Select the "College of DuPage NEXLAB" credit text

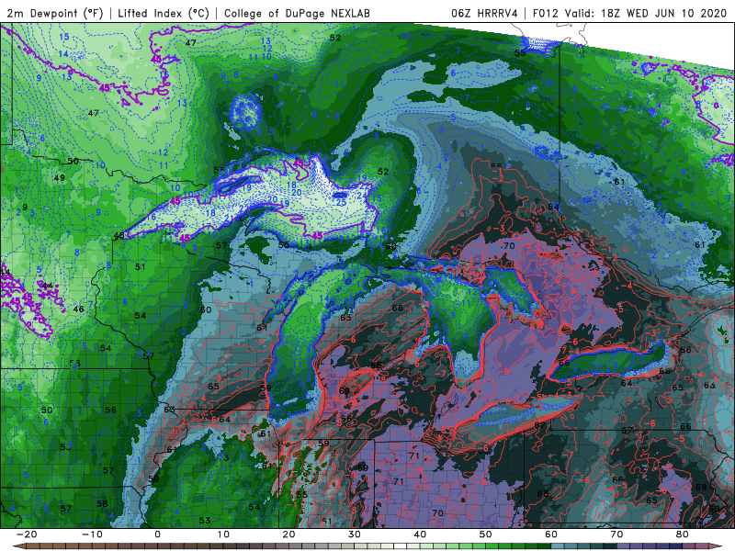pyautogui.click(x=297, y=13)
